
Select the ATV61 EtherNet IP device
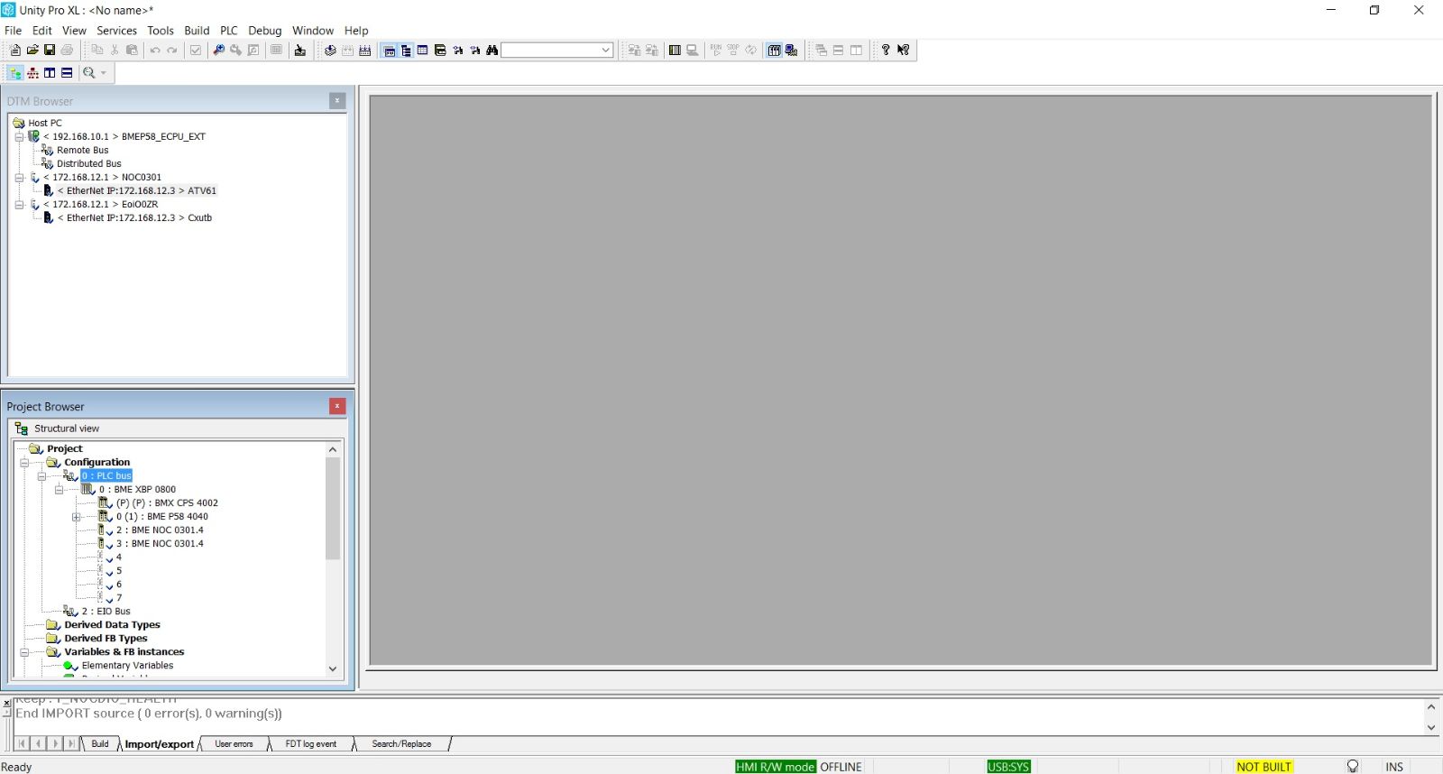137,191
